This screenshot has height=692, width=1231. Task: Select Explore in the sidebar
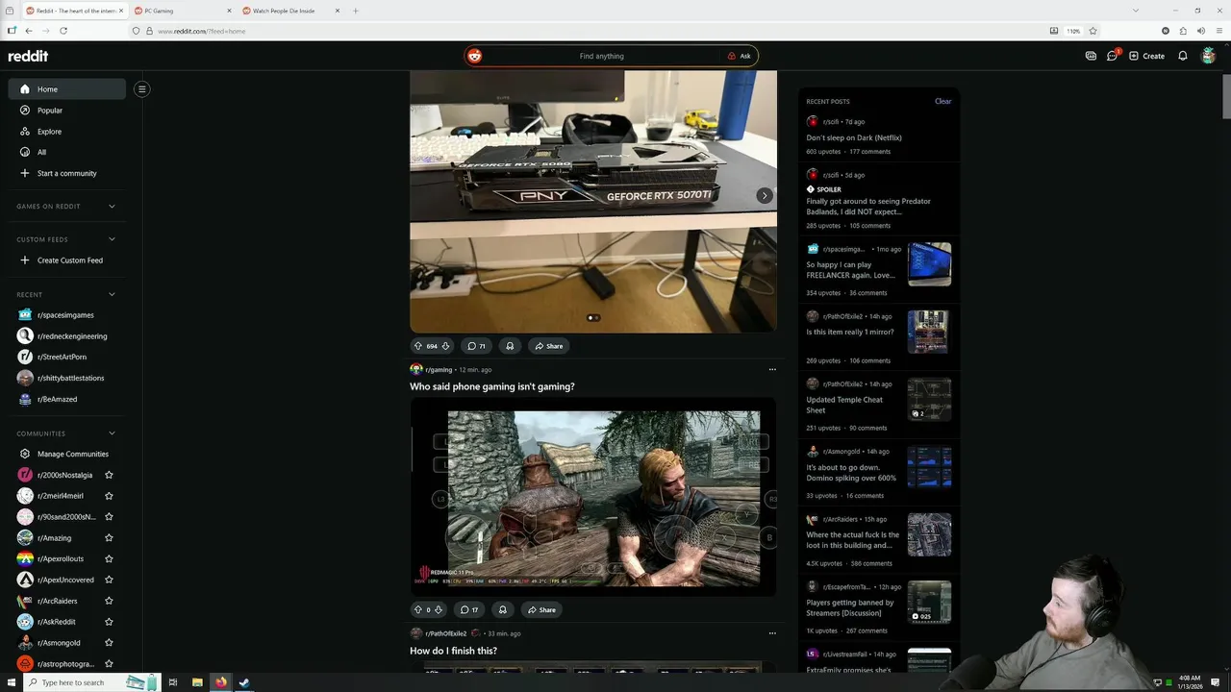(x=67, y=132)
